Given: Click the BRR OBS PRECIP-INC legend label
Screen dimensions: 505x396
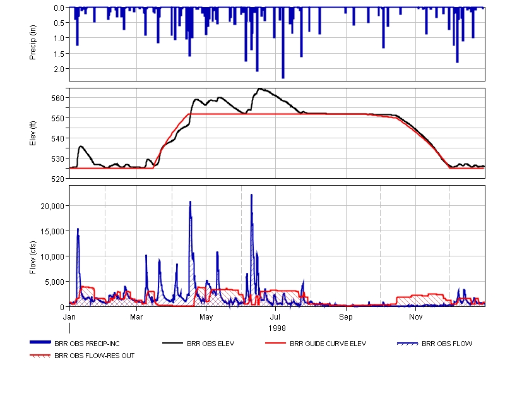Looking at the screenshot, I should pyautogui.click(x=87, y=344).
